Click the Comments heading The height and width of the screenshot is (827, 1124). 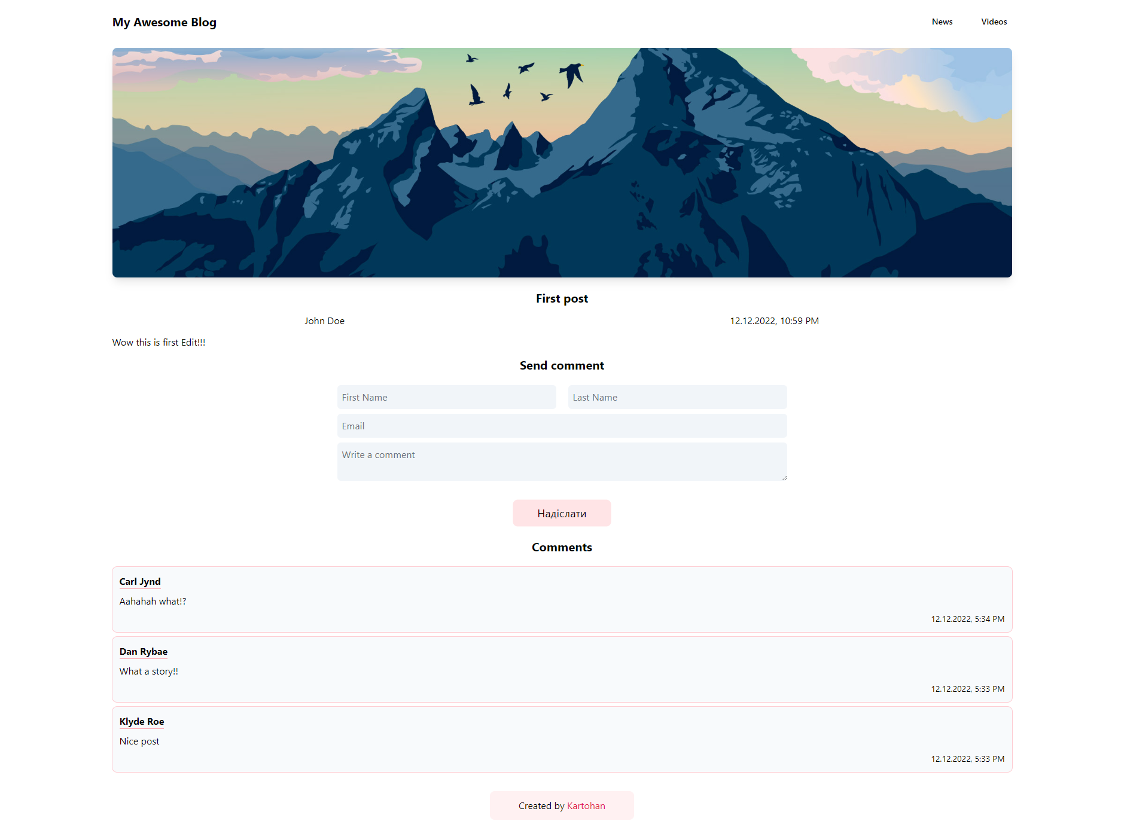coord(562,547)
